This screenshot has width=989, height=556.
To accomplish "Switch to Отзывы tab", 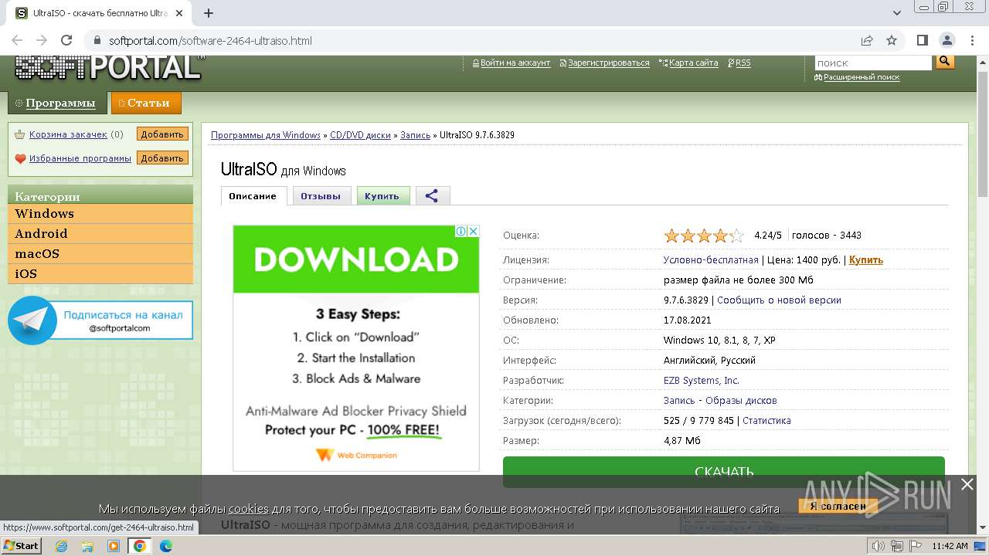I will tap(321, 196).
